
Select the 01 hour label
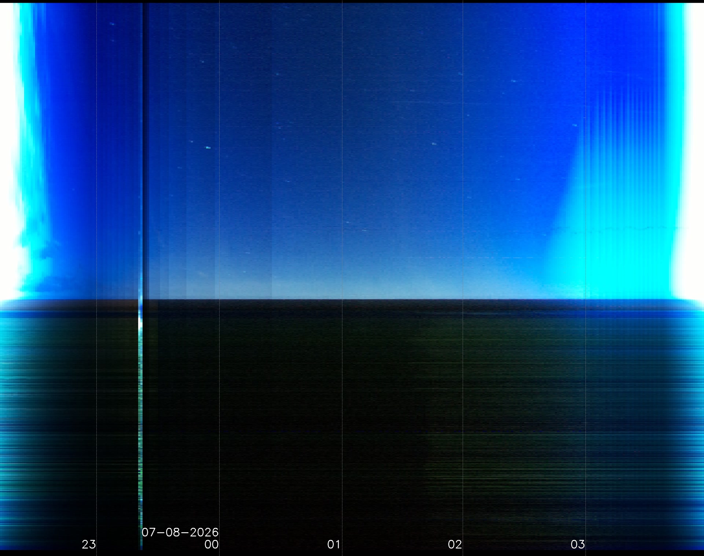click(x=334, y=544)
